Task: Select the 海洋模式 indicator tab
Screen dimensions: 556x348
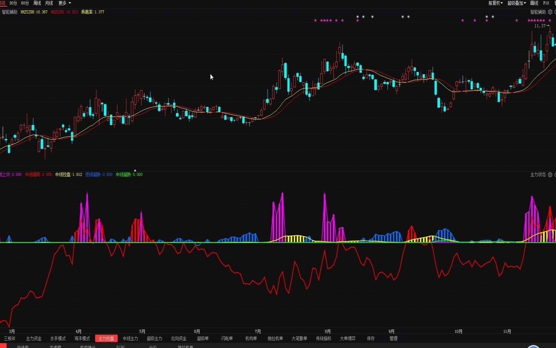Action: pos(82,338)
